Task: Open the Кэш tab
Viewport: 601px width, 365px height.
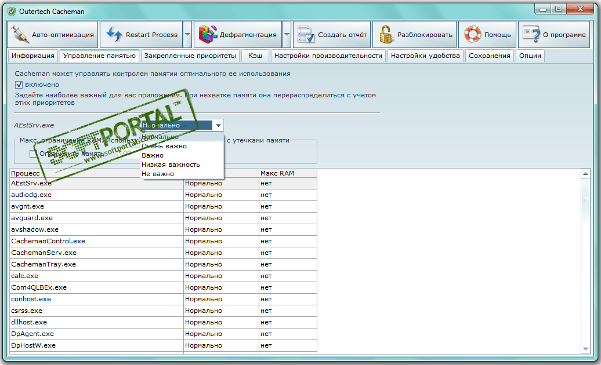Action: [255, 56]
